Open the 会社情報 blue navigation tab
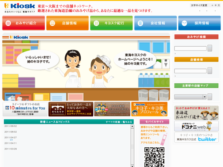Image resolution: width=223 pixels, height=167 pixels. pos(156,23)
